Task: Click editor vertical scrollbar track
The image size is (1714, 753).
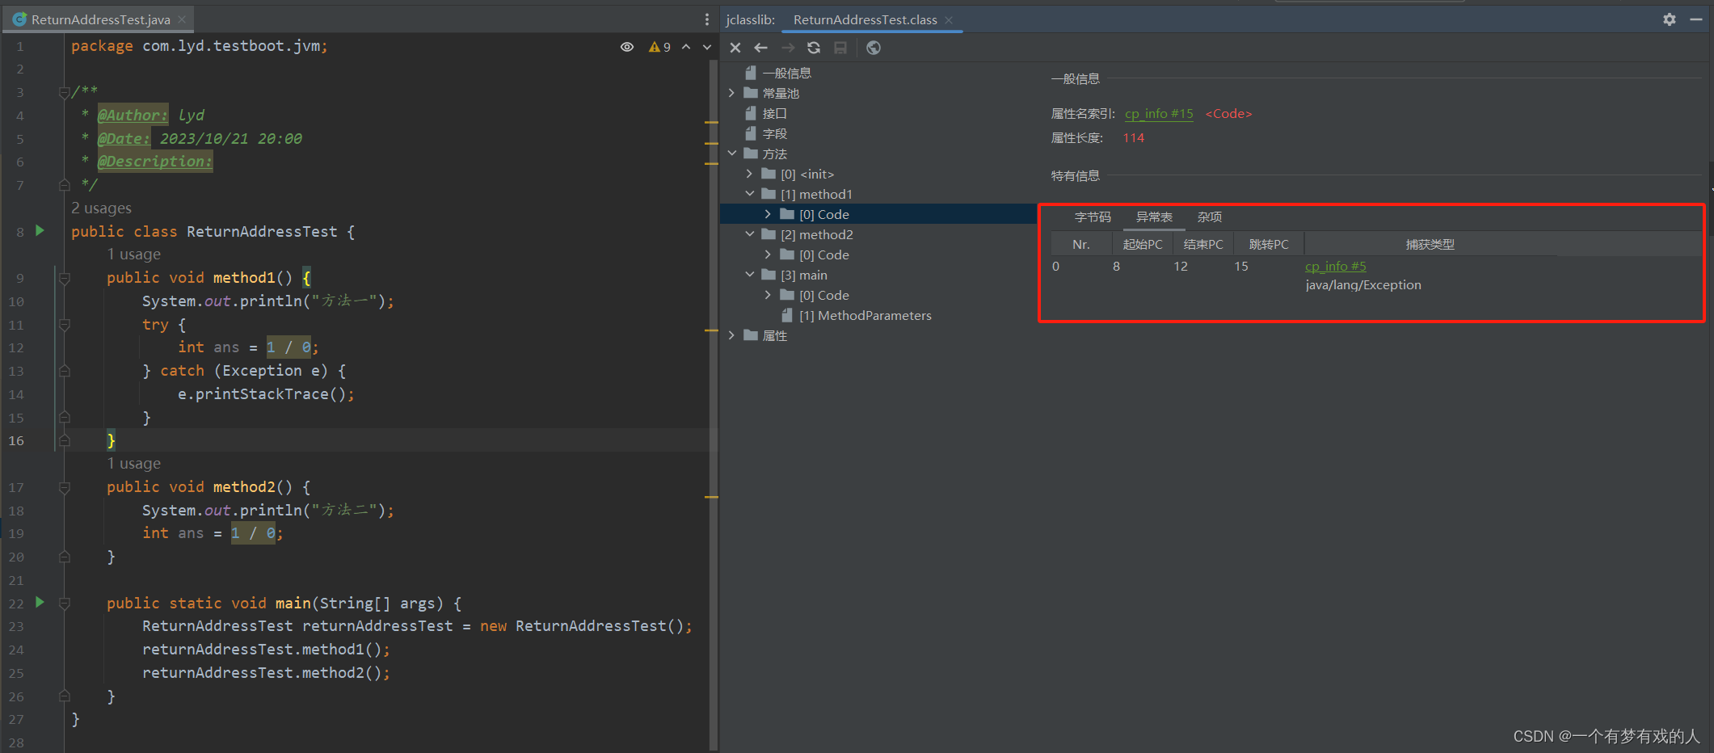Action: [712, 404]
